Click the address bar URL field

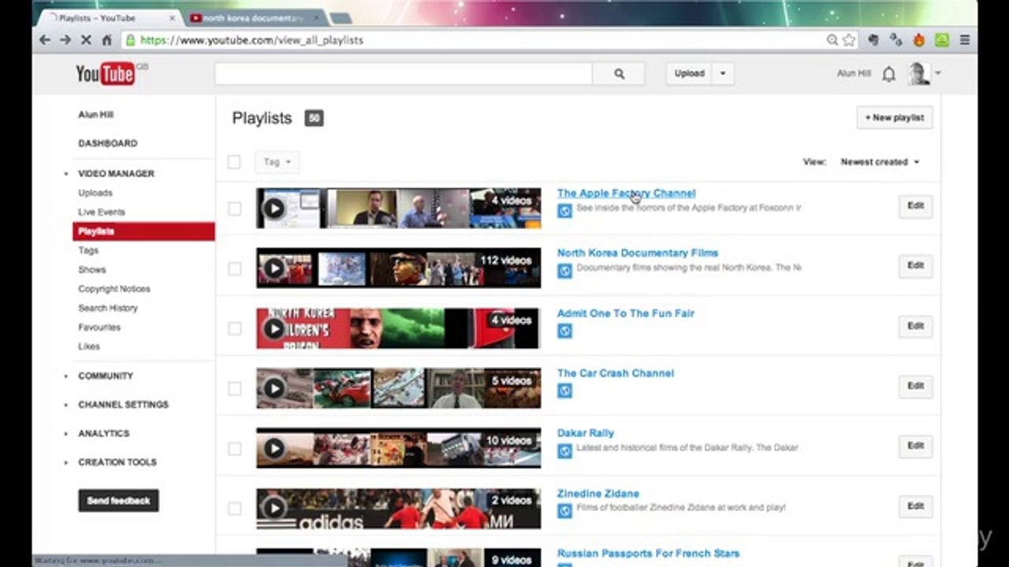coord(473,40)
